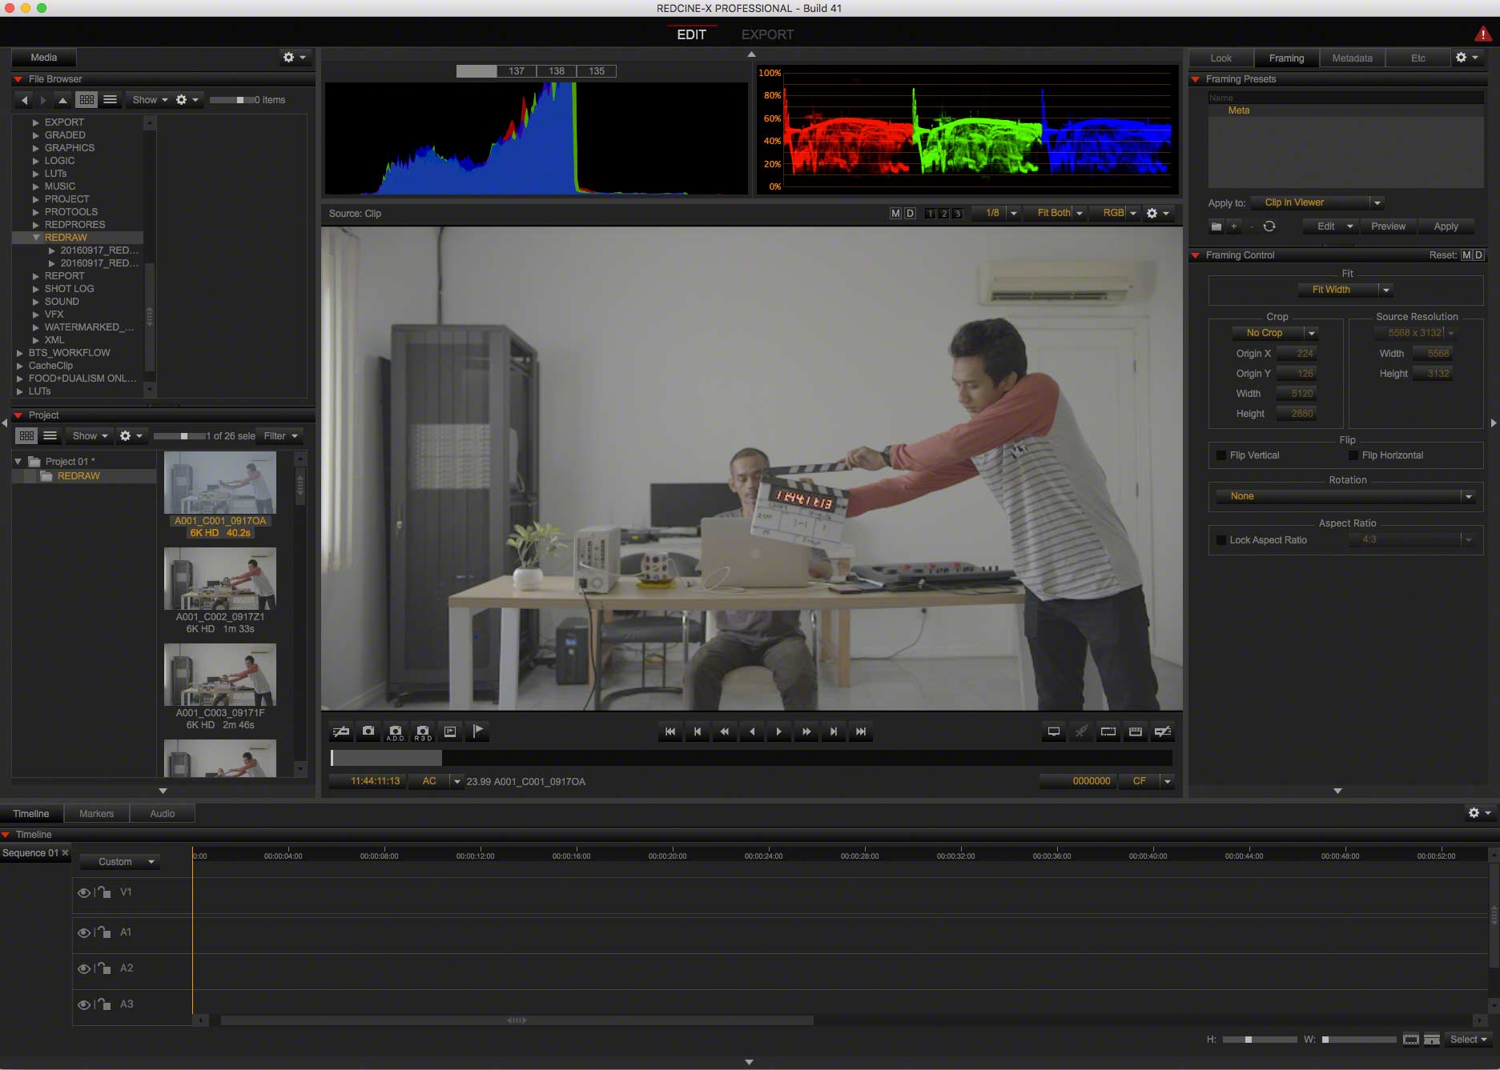The image size is (1500, 1070).
Task: Click the snapshot camera icon below viewer
Action: pos(368,731)
